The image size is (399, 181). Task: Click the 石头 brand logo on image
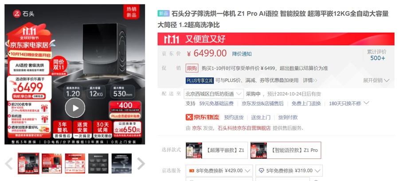click(x=23, y=14)
